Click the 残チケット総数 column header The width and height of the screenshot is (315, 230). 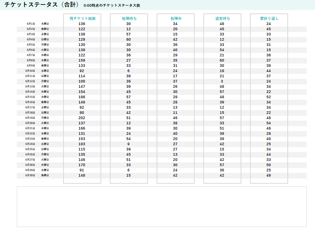(83, 18)
